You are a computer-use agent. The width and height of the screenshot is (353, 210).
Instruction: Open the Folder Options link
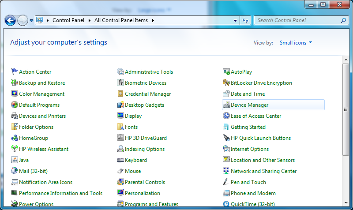[x=36, y=127]
